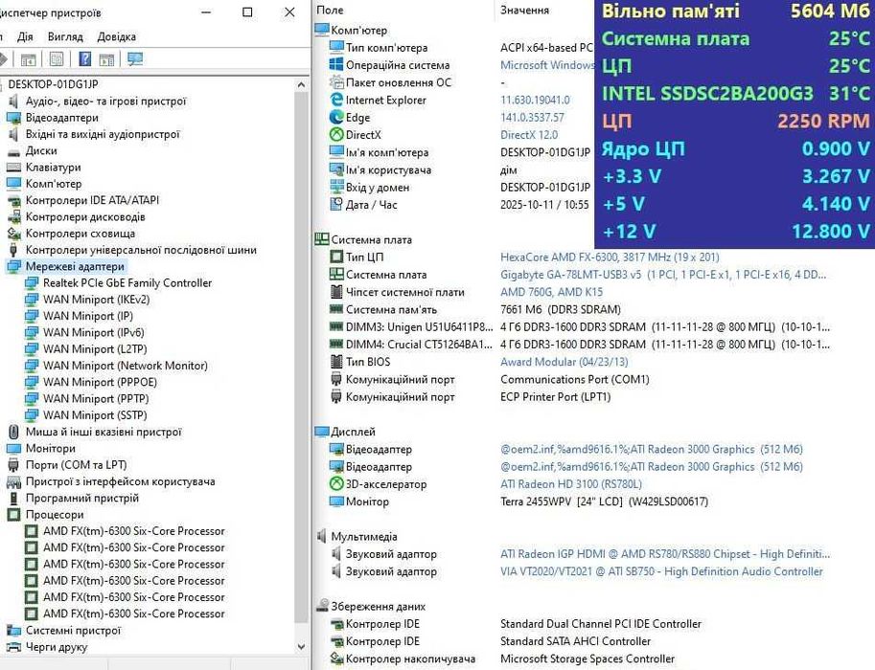
Task: Click the Відеоадаптери category icon in Device Manager
Action: click(13, 118)
